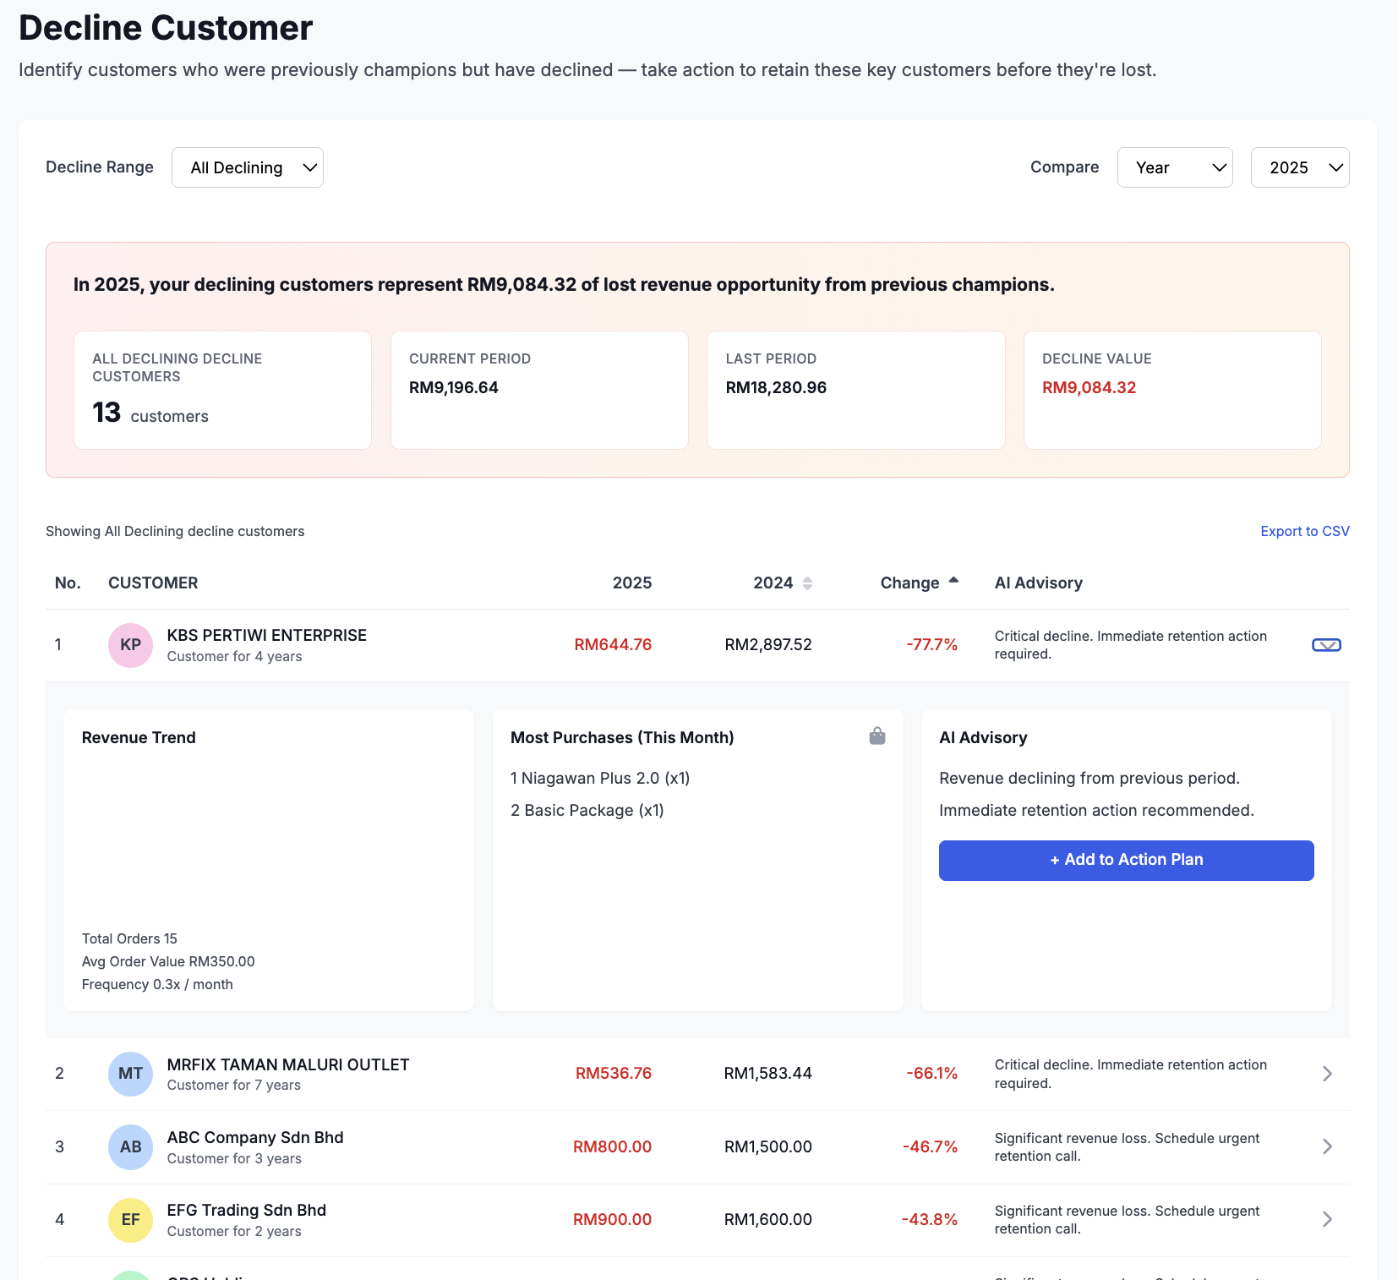This screenshot has width=1398, height=1280.
Task: Click the Export to CSV link
Action: click(x=1304, y=531)
